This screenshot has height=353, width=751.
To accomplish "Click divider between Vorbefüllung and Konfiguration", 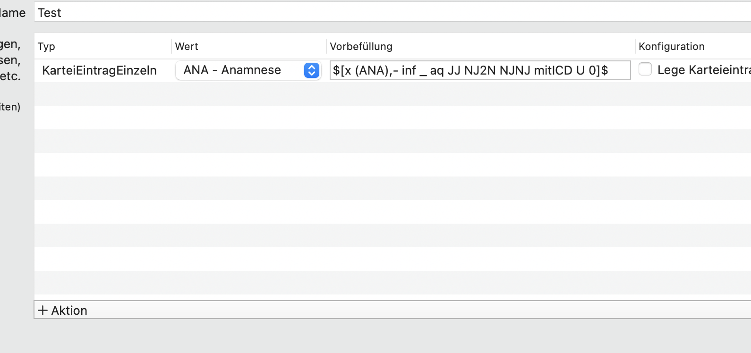I will pos(635,47).
